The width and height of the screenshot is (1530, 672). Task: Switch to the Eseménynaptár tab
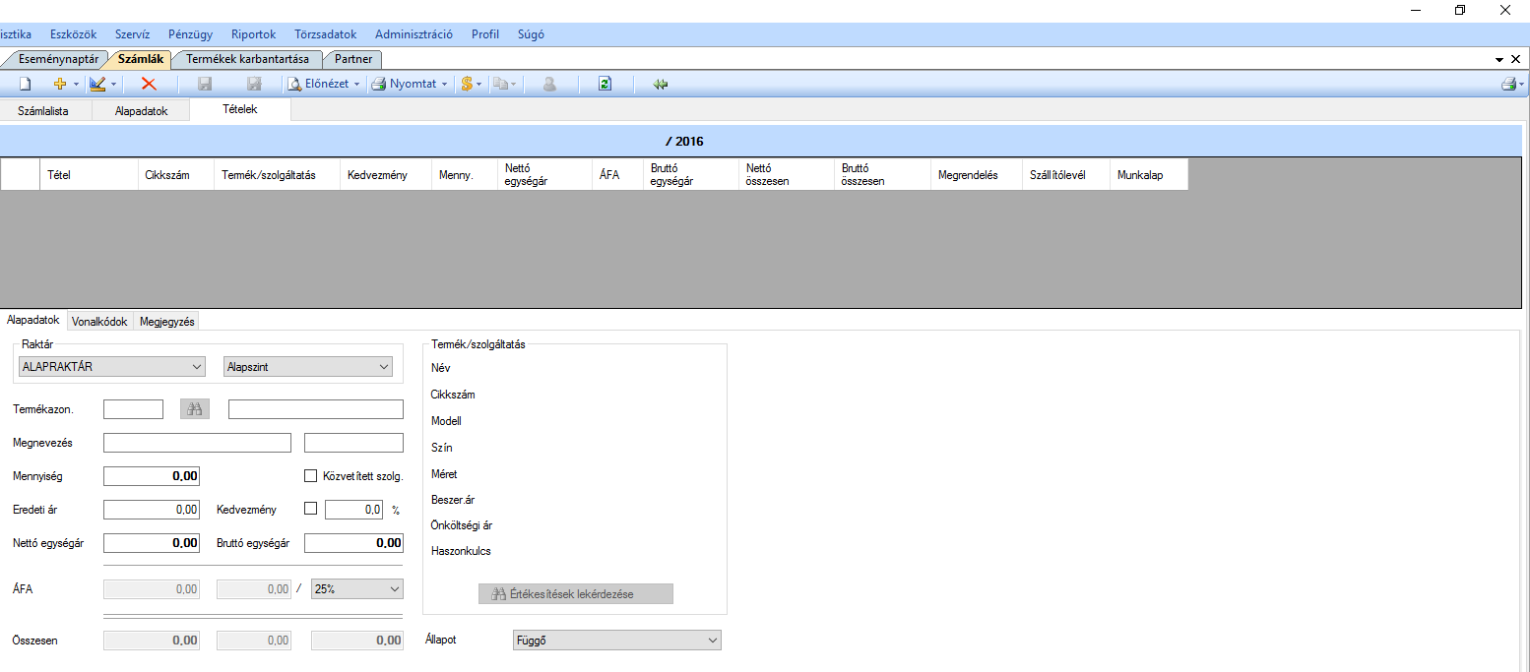coord(57,59)
